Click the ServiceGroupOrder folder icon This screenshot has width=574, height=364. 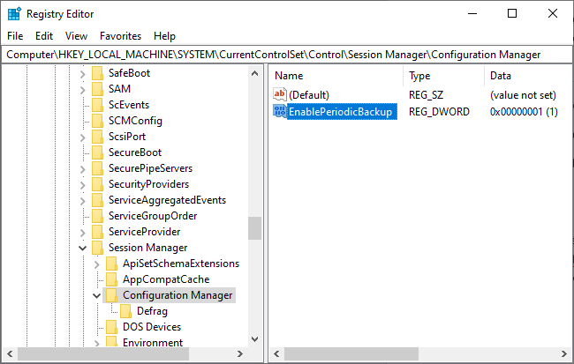[x=97, y=216]
